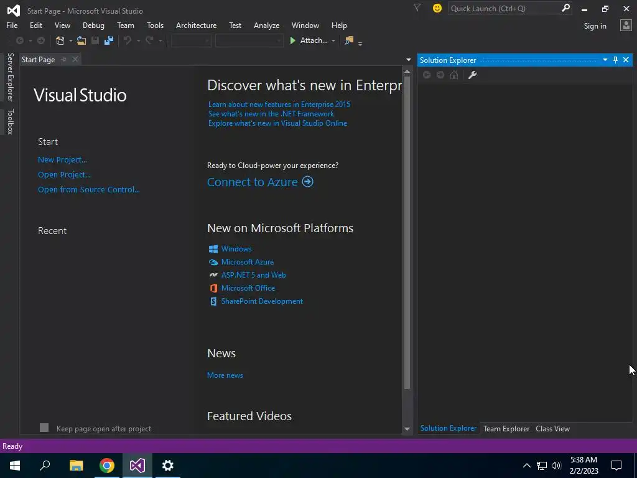Open toolbar overflow options arrow
This screenshot has width=637, height=478.
[360, 44]
